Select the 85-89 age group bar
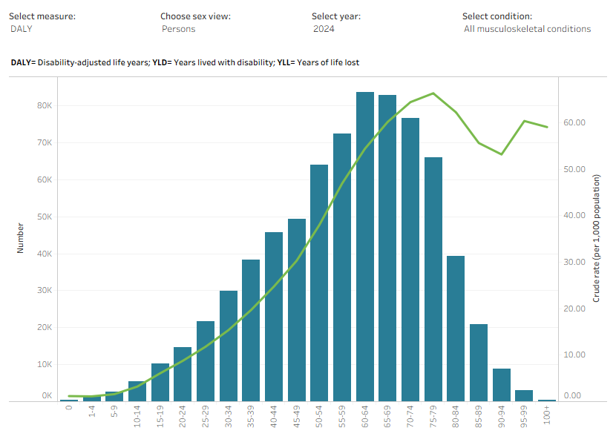 pyautogui.click(x=479, y=363)
